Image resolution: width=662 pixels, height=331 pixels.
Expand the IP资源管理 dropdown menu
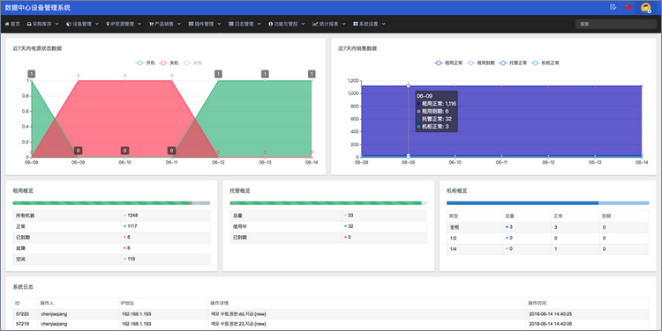click(x=124, y=24)
